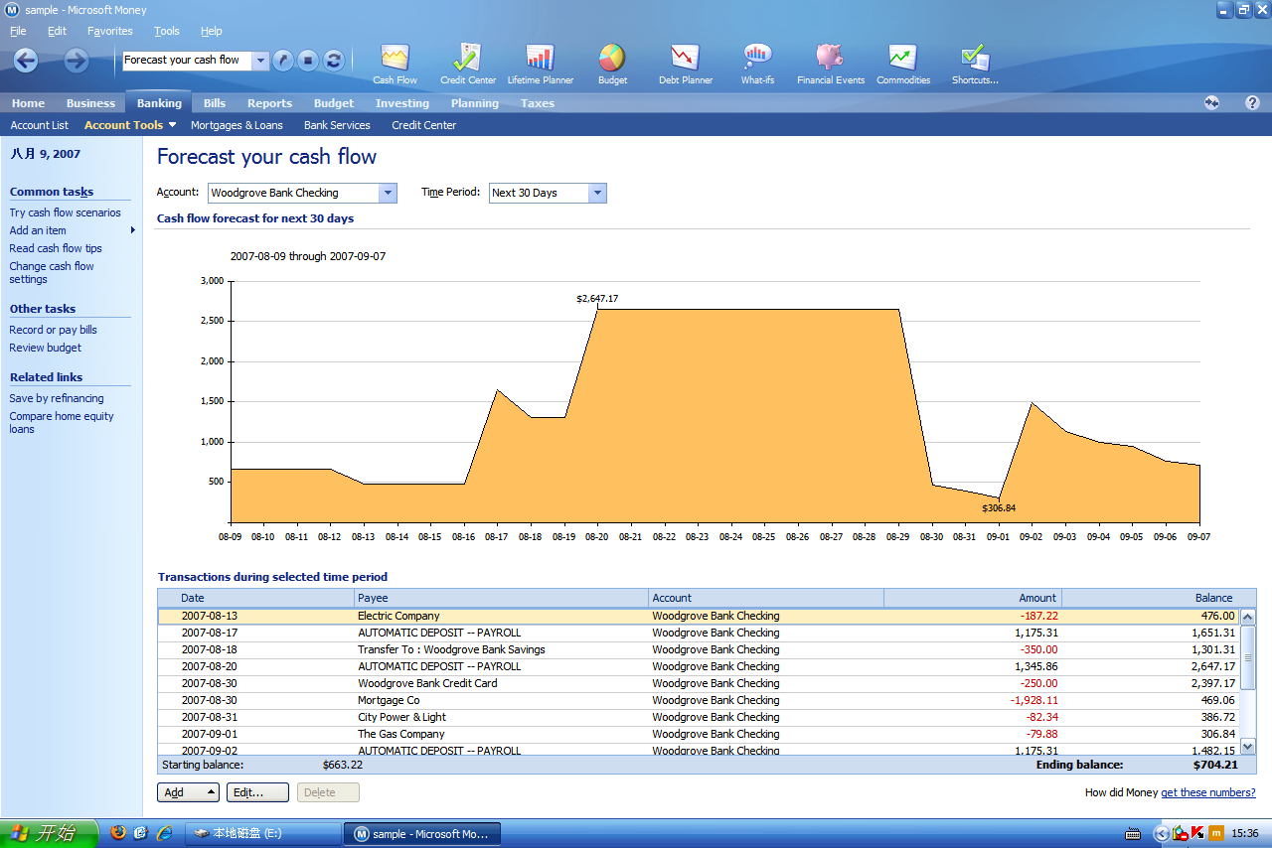
Task: Open the Tools menu
Action: [x=166, y=31]
